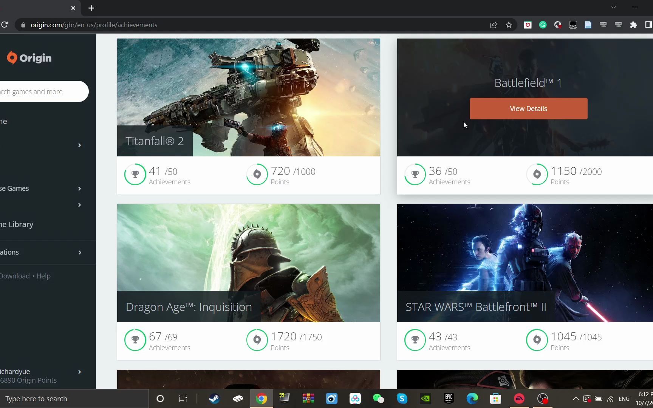Viewport: 653px width, 408px height.
Task: Open Epic Games Launcher from the taskbar
Action: tap(449, 399)
